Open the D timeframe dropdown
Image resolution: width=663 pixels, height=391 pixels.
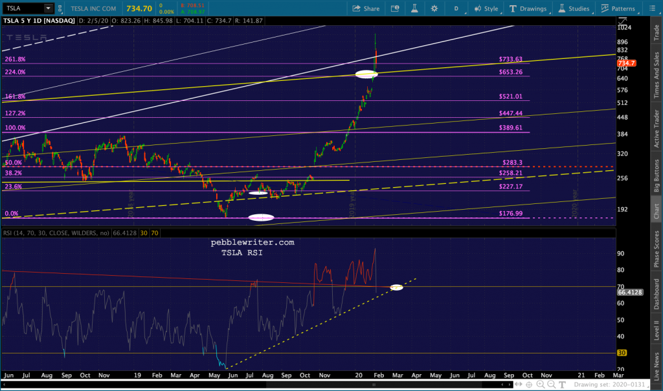pos(456,8)
